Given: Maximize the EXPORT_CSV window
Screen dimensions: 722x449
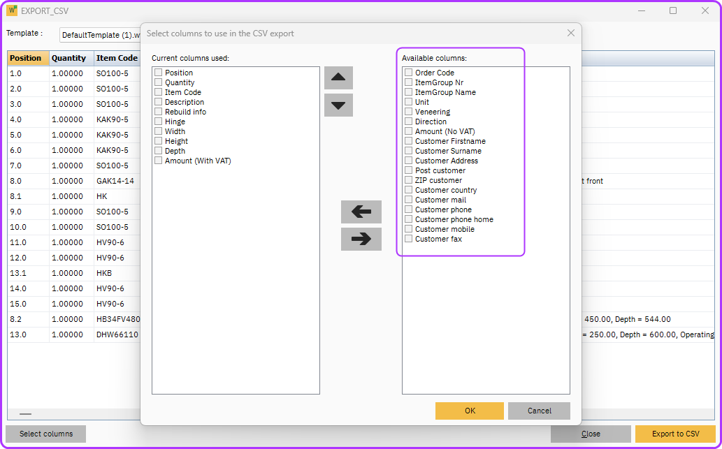Looking at the screenshot, I should [x=672, y=10].
